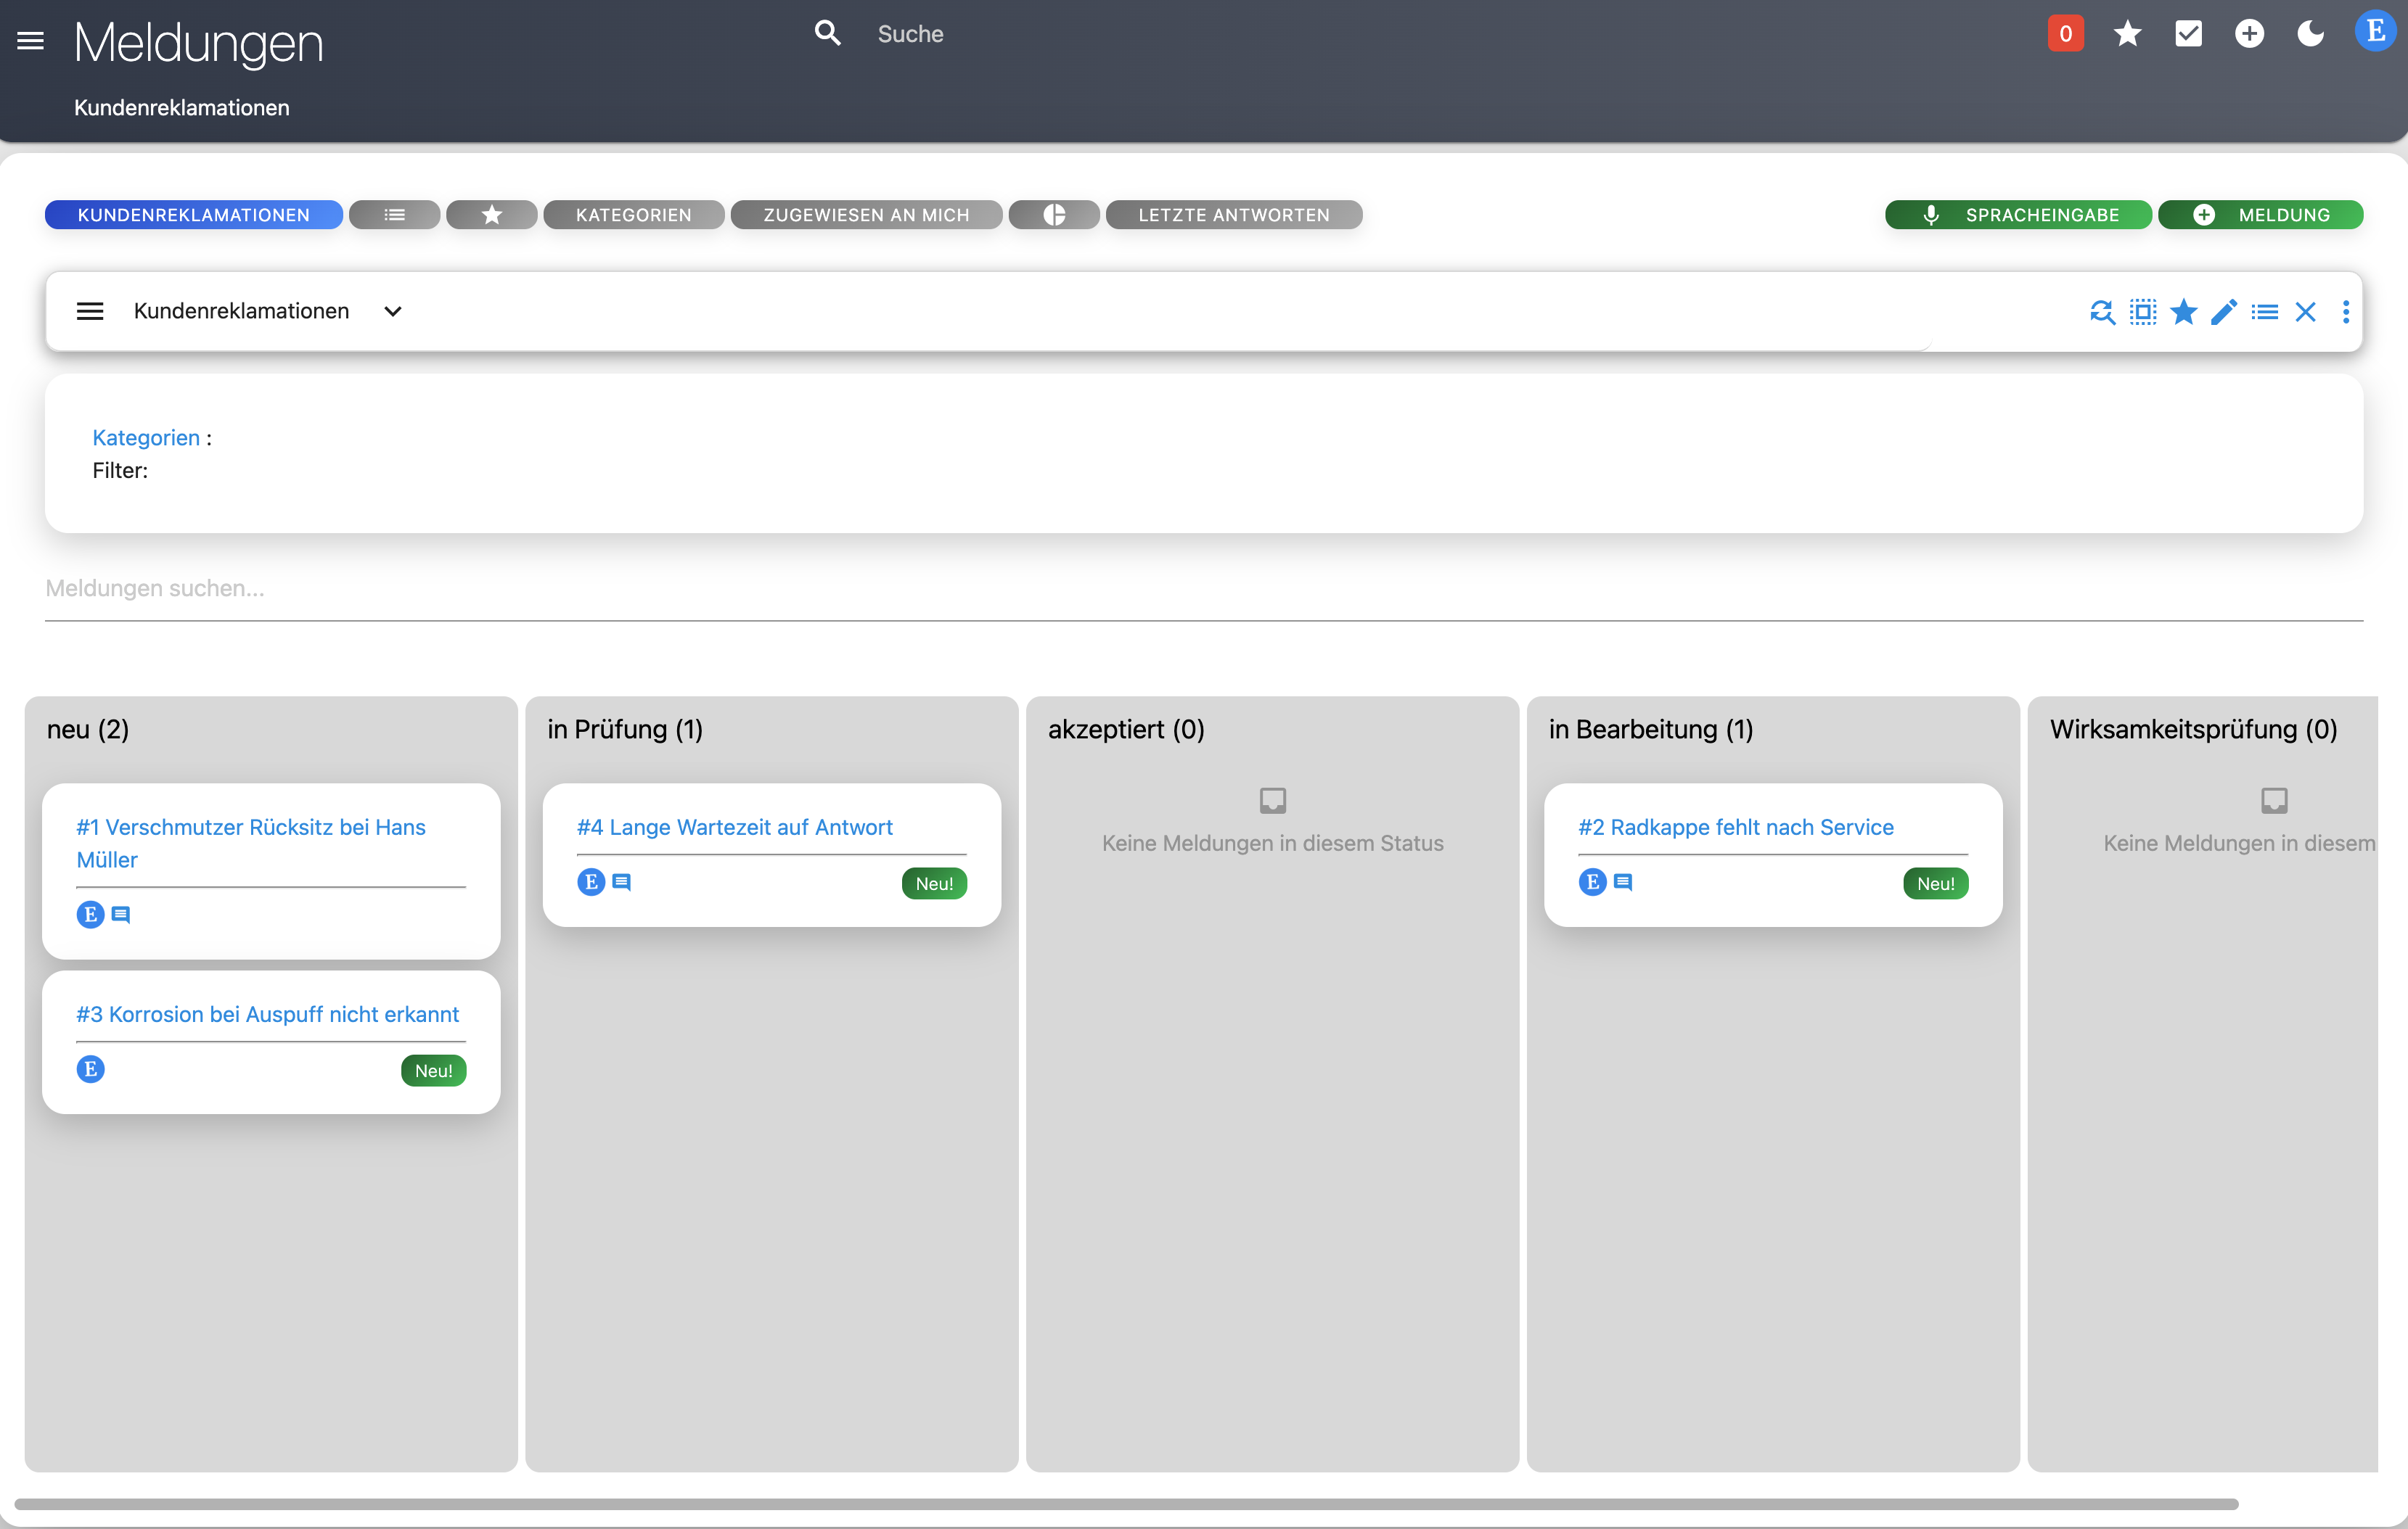Viewport: 2408px width, 1529px height.
Task: Click the horizontal scrollbar at the bottom
Action: point(1125,1504)
